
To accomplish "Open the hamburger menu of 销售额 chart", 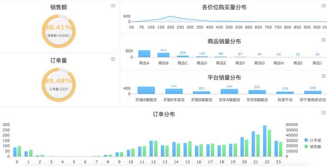I will [x=113, y=6].
